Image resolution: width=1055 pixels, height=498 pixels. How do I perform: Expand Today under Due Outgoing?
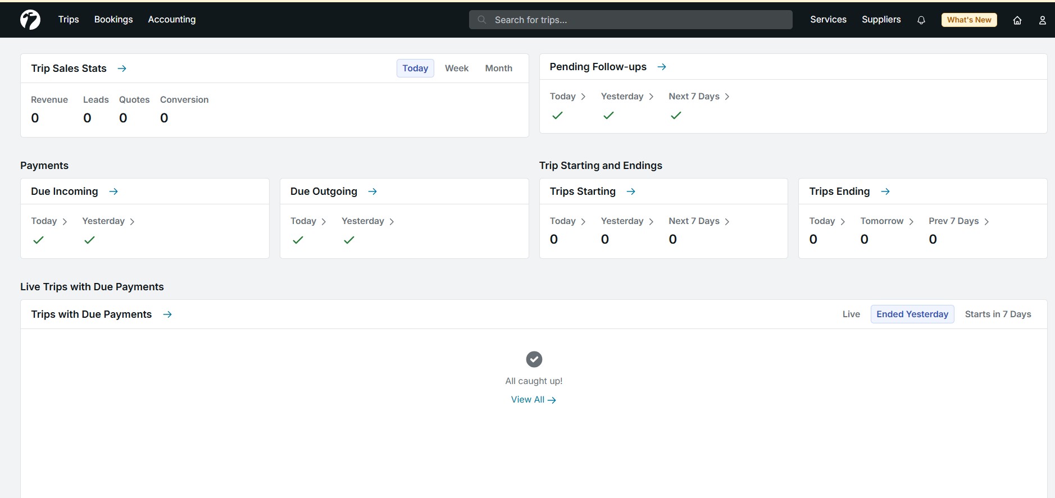308,221
